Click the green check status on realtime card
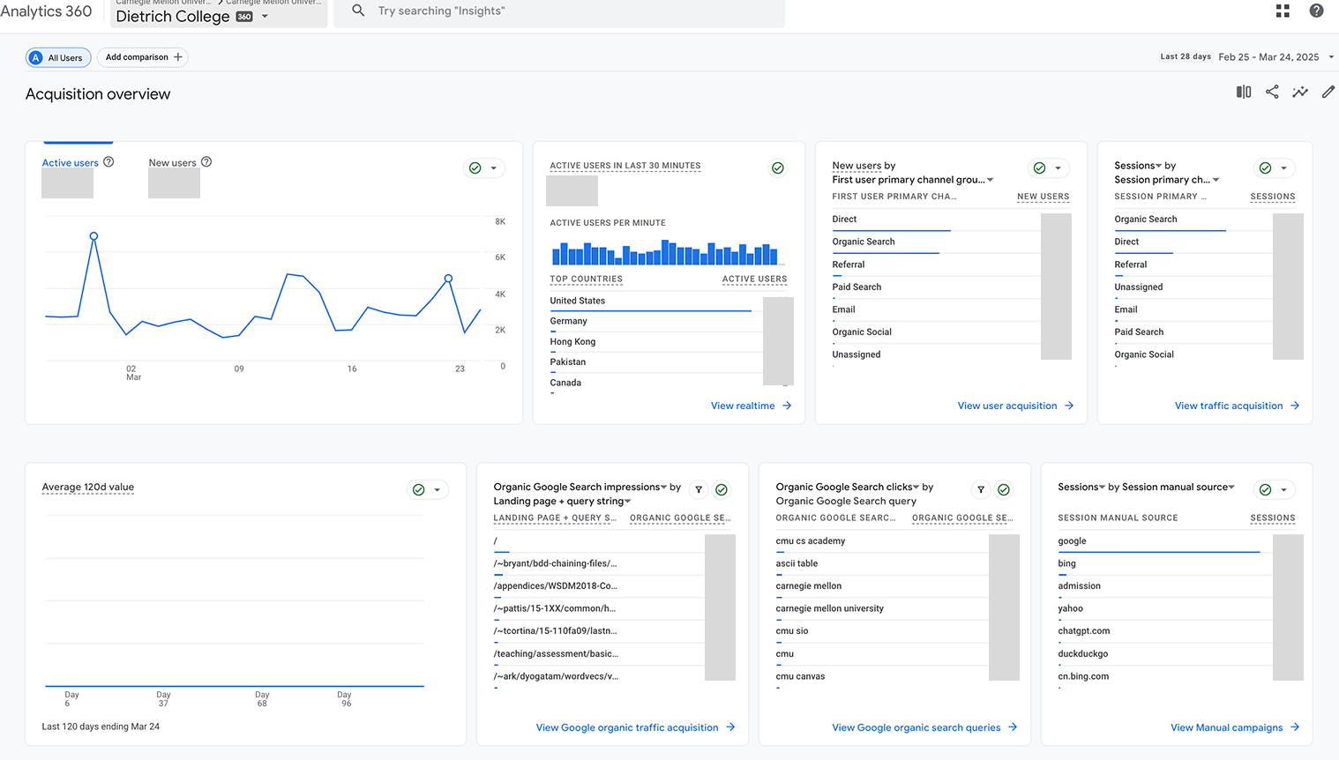 (x=778, y=168)
